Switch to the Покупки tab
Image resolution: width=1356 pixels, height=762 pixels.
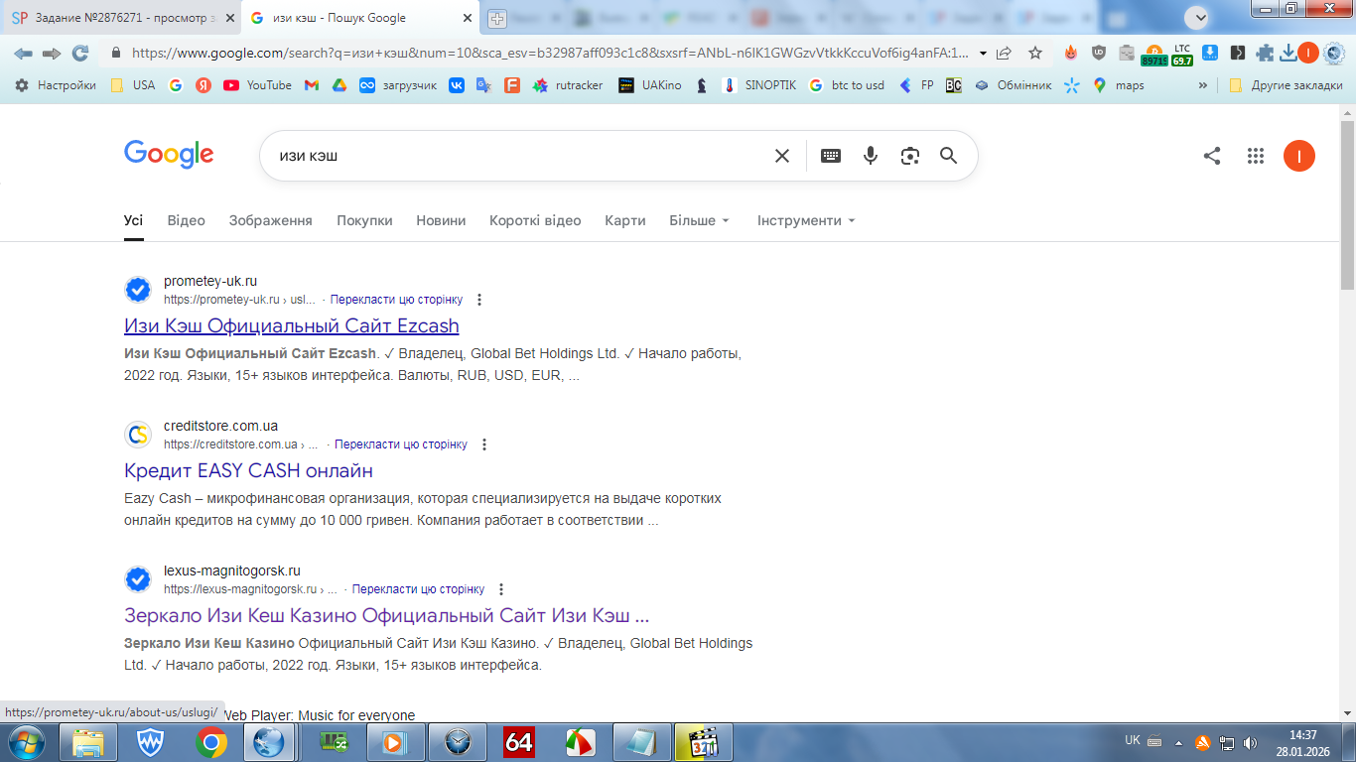pos(364,220)
